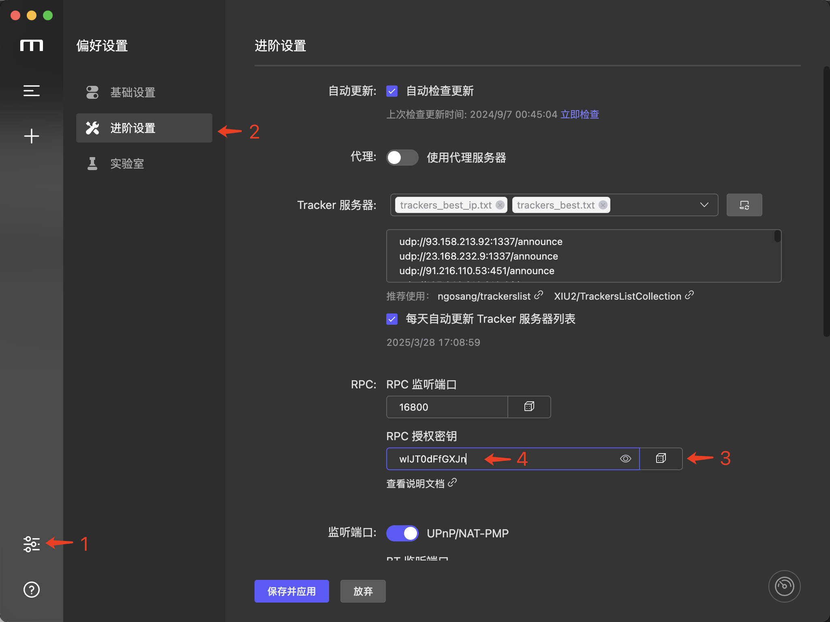Expand the Tracker servers dropdown
Image resolution: width=830 pixels, height=622 pixels.
(703, 204)
